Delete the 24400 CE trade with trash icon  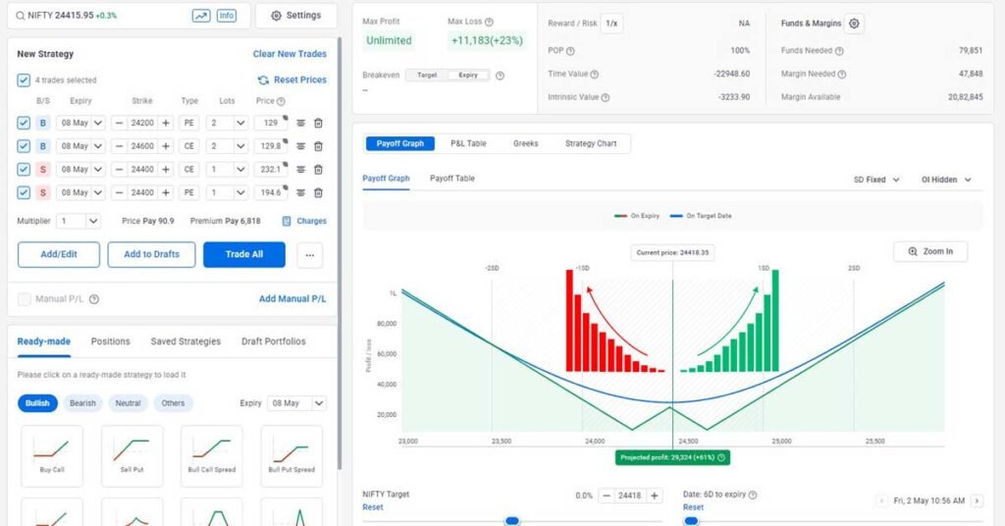click(318, 169)
